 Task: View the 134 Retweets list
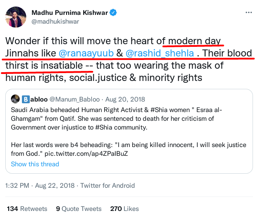[x=27, y=209]
